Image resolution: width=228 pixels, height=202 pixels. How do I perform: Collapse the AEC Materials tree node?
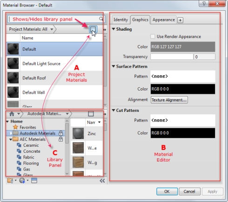click(x=11, y=139)
